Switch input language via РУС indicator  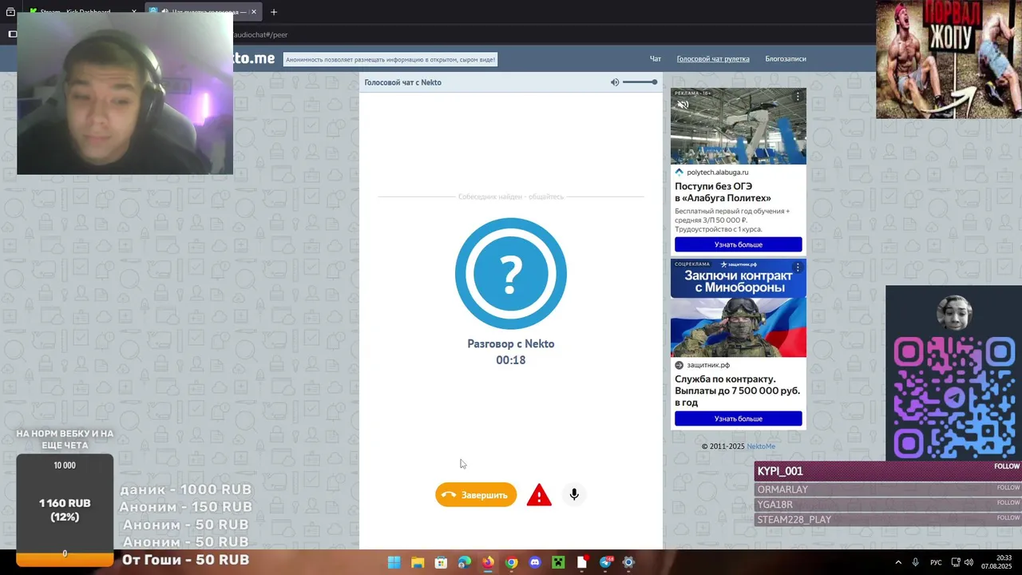pos(936,562)
